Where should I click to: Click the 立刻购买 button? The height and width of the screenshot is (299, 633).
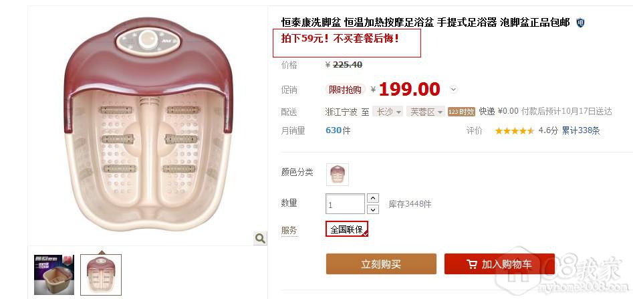pyautogui.click(x=381, y=264)
